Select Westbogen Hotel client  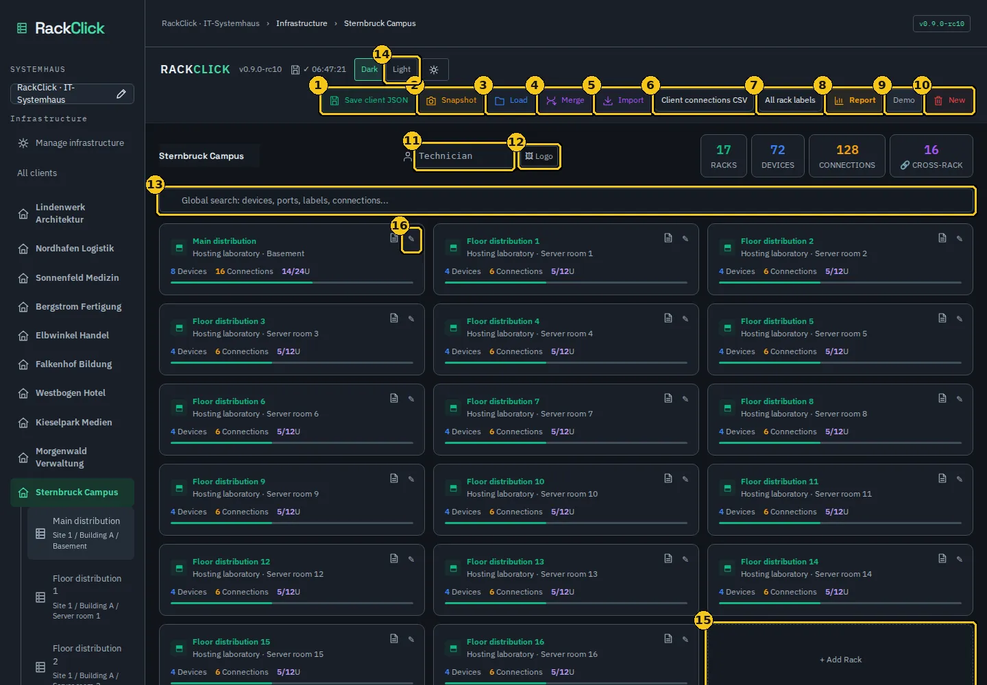72,393
